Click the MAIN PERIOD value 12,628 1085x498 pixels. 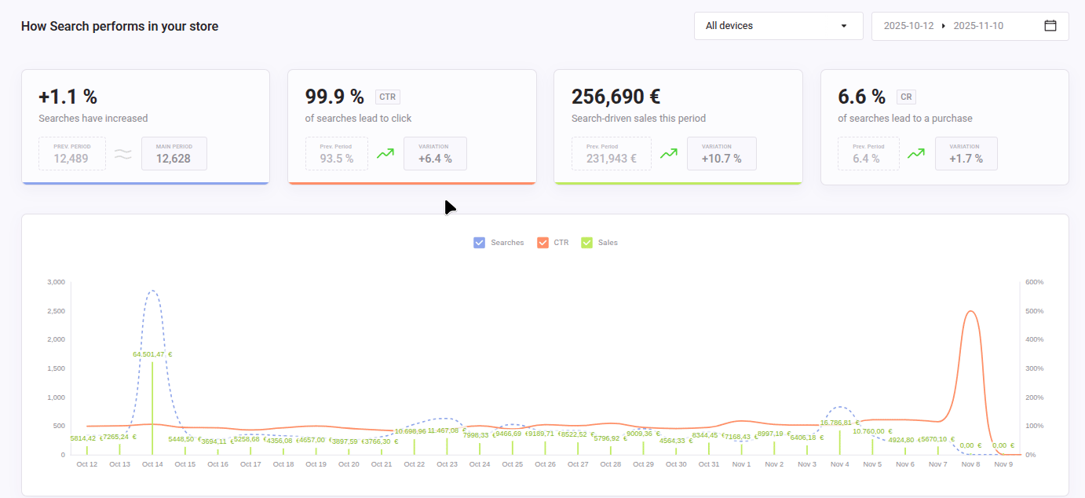[174, 153]
